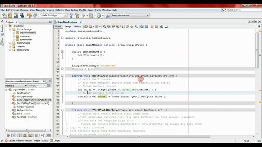Toggle Highlight Search in editor toolbar

[x=117, y=27]
